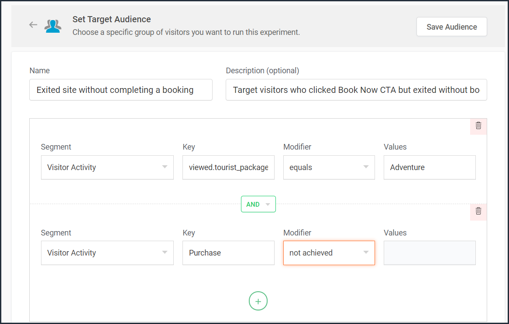Open the 'not achieved' Modifier dropdown

[329, 253]
